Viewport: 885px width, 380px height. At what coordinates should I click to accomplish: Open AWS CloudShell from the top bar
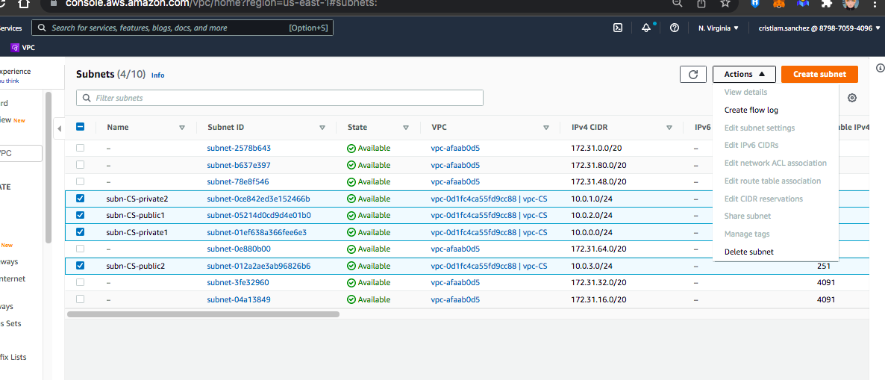pyautogui.click(x=618, y=28)
